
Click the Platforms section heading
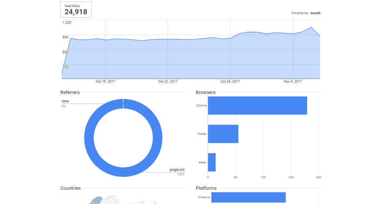[x=206, y=188]
